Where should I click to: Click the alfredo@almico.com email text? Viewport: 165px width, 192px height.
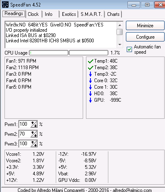pyautogui.click(x=132, y=190)
